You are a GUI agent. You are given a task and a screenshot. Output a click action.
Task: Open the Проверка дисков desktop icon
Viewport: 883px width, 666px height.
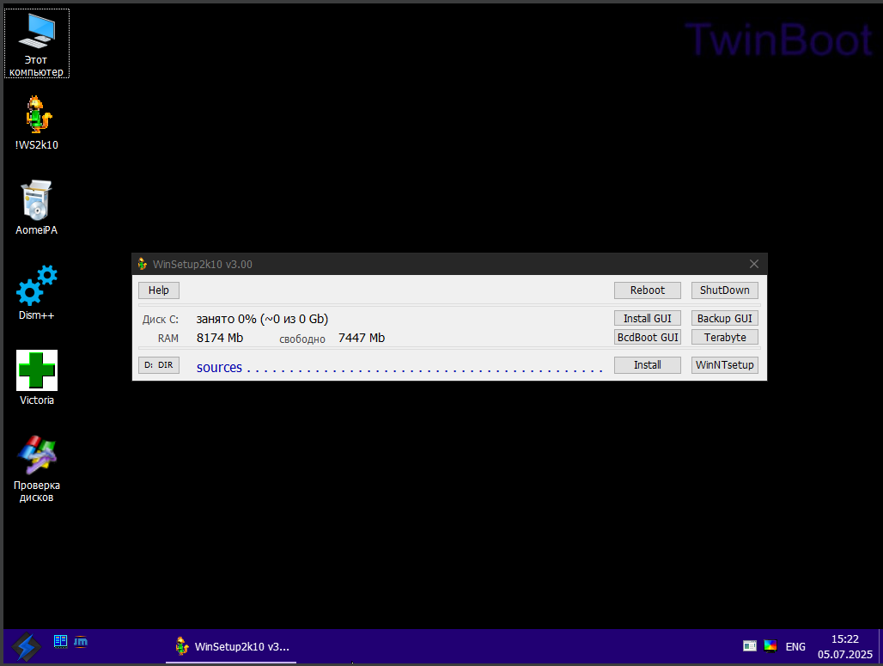(37, 468)
